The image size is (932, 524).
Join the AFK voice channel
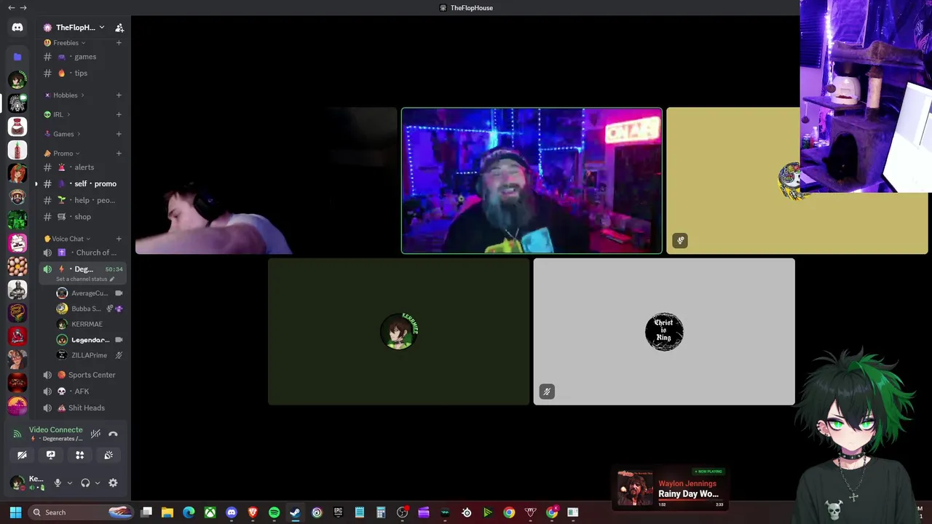(x=83, y=392)
